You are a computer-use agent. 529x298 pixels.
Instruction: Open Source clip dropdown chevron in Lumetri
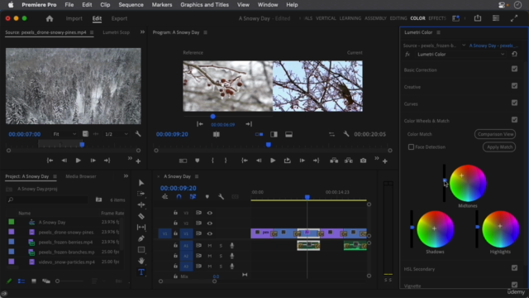click(x=464, y=46)
